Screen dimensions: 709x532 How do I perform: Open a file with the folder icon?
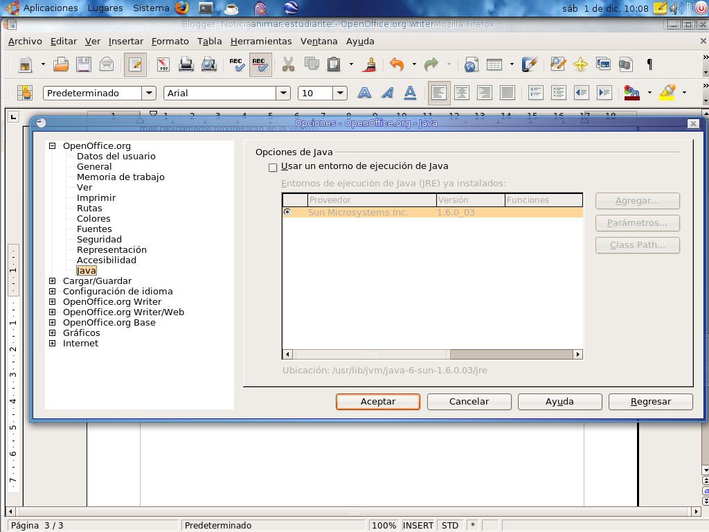coord(61,64)
